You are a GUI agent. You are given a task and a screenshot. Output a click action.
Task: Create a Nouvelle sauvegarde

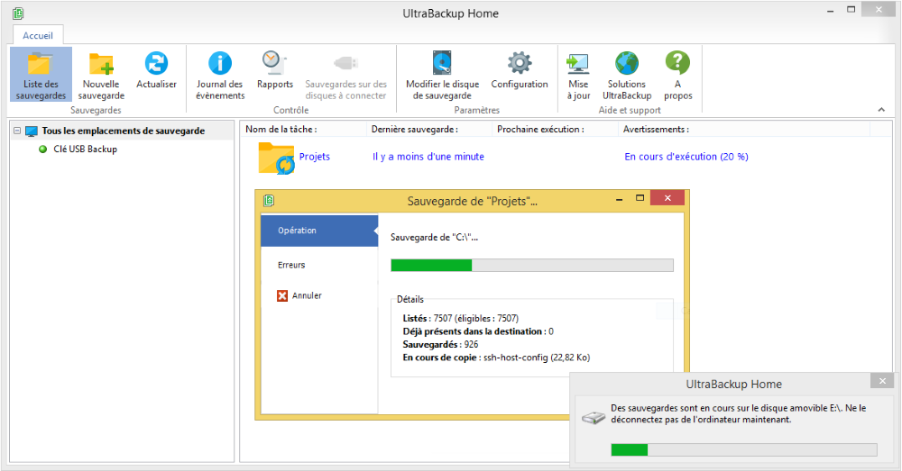[101, 75]
